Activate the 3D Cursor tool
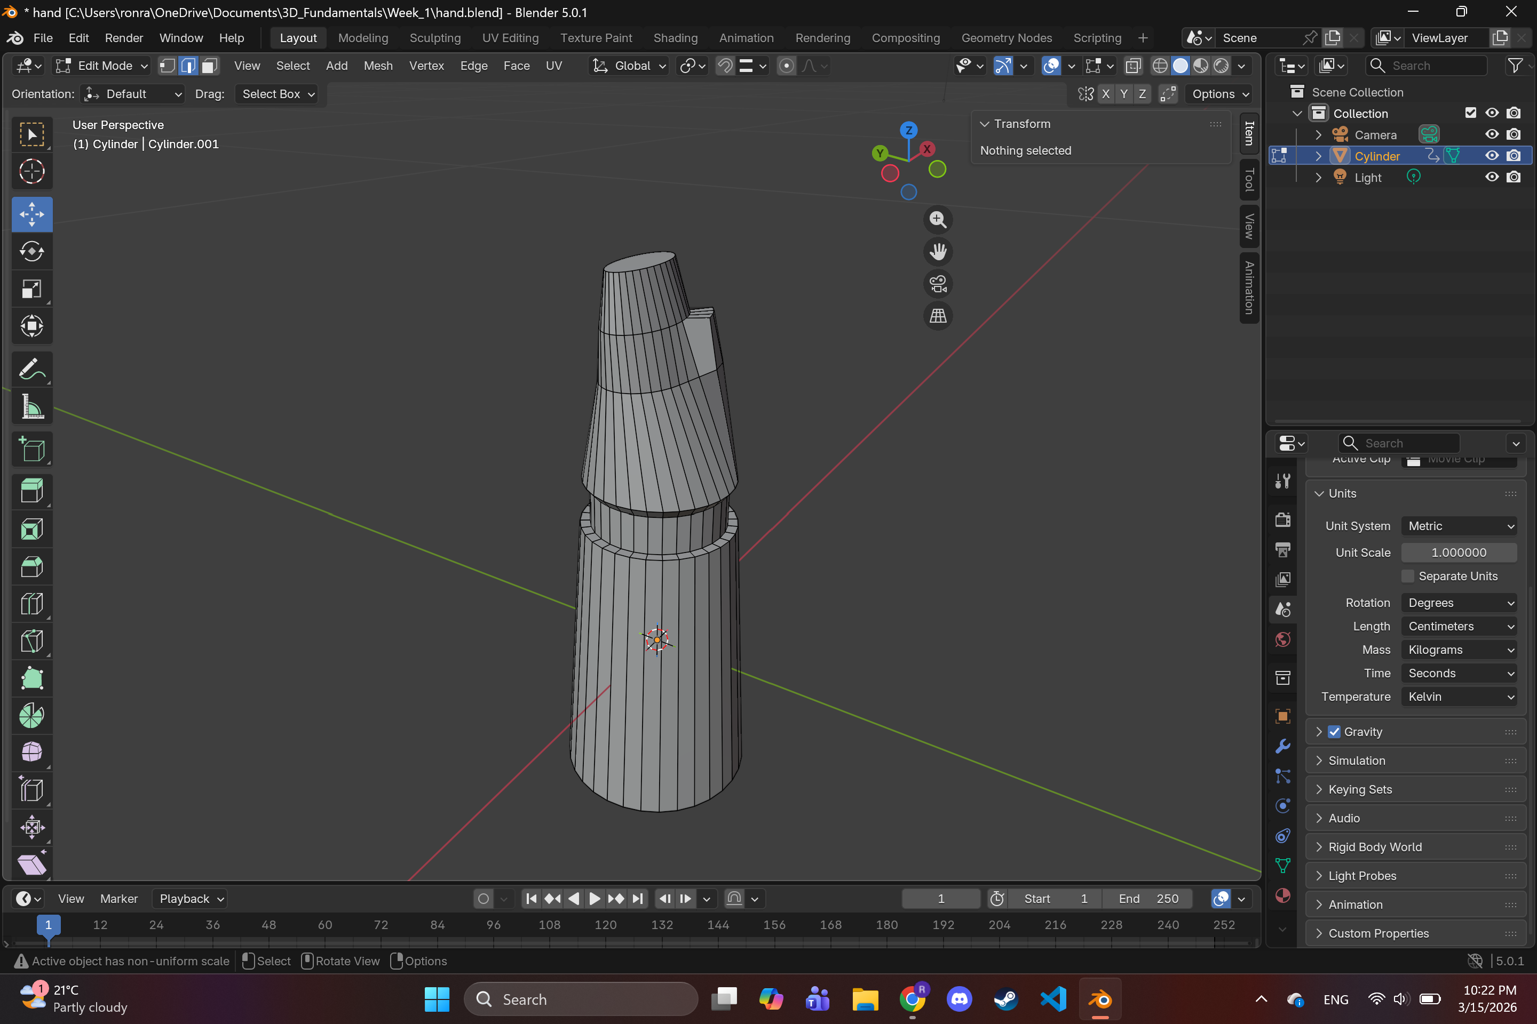This screenshot has height=1024, width=1537. click(x=32, y=172)
